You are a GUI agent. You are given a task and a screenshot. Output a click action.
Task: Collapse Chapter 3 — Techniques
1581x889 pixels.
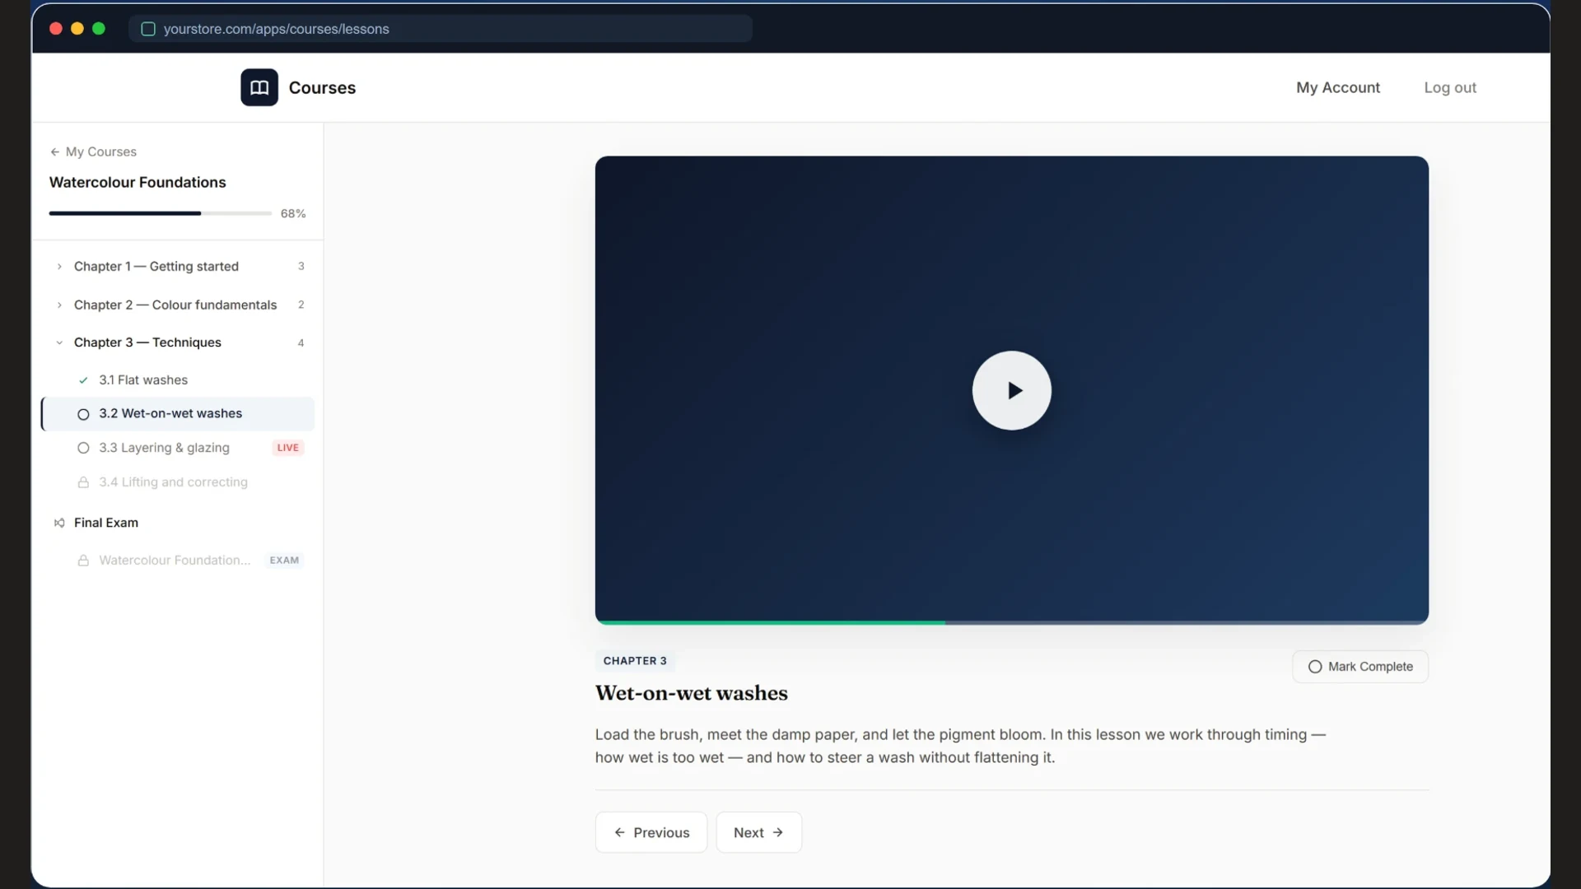point(178,342)
